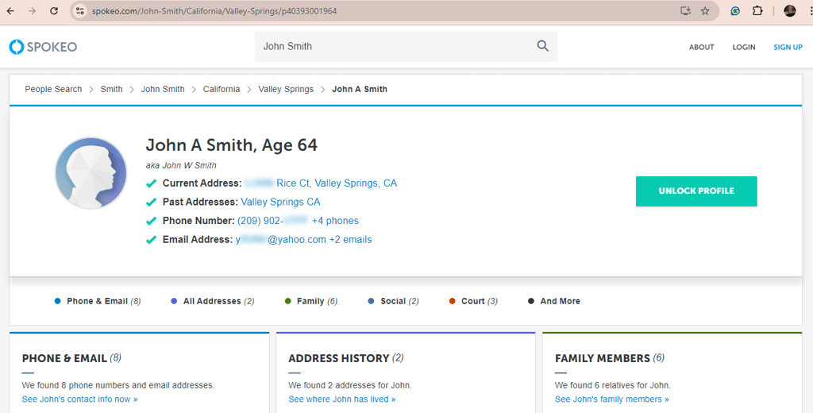Go to the John Smith breadcrumb

coord(163,89)
